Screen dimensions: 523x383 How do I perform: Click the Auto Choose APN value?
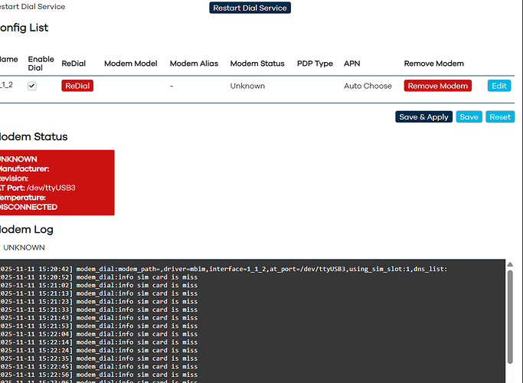(368, 87)
